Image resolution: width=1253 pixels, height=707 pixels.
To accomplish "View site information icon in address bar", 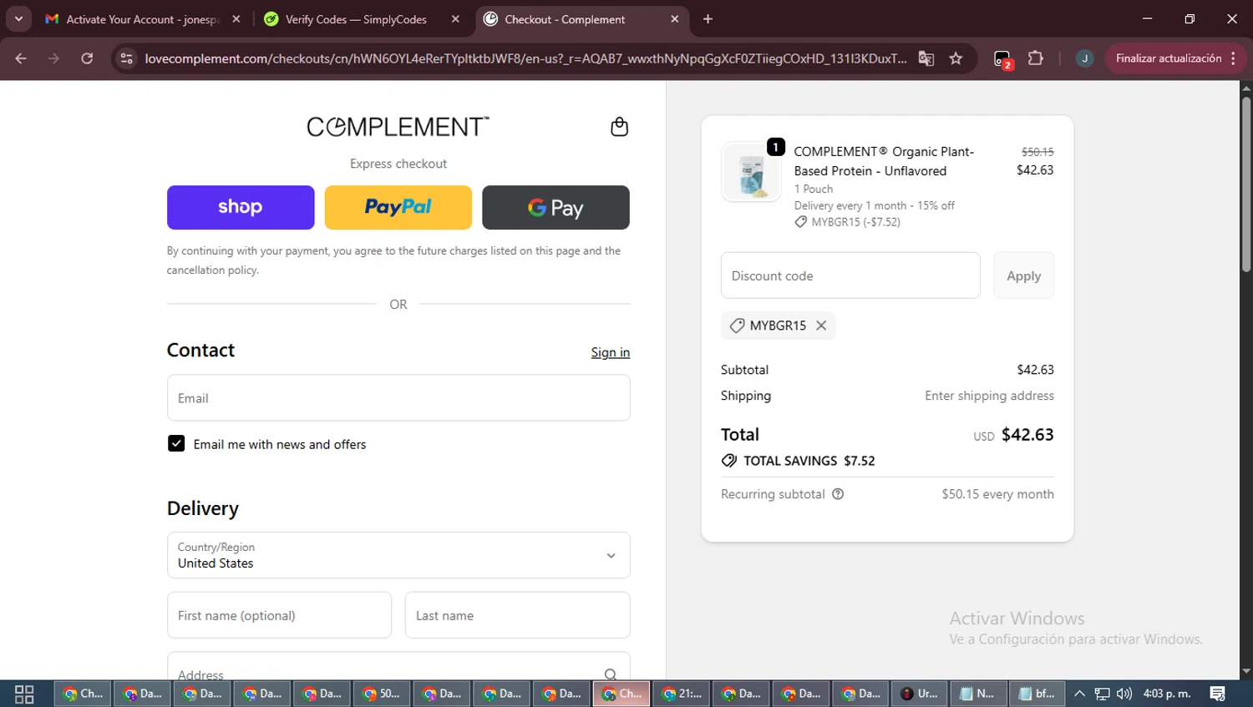I will coord(126,58).
